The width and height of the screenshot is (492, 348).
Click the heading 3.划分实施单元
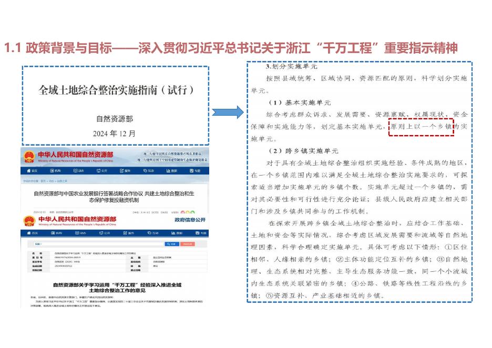tap(292, 67)
